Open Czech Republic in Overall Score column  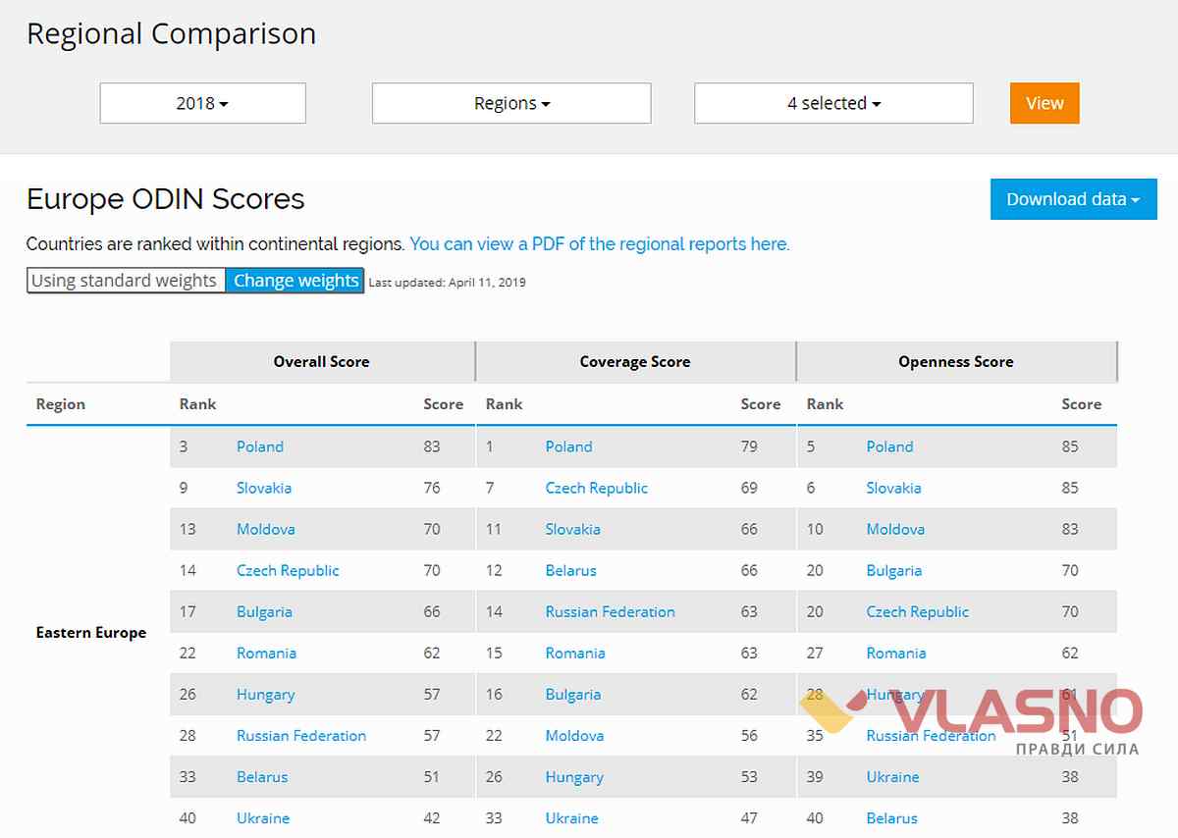click(x=288, y=570)
